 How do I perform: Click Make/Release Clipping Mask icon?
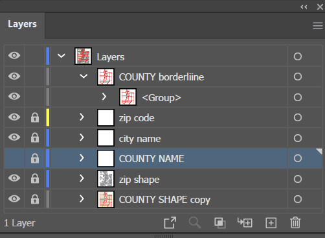[x=220, y=222]
